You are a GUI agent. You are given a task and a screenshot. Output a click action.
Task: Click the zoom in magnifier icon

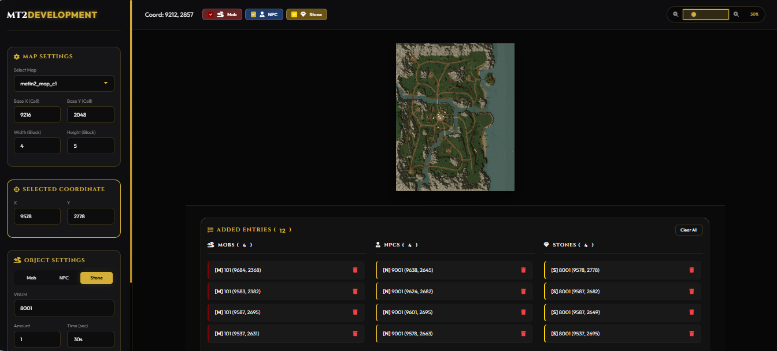point(736,14)
